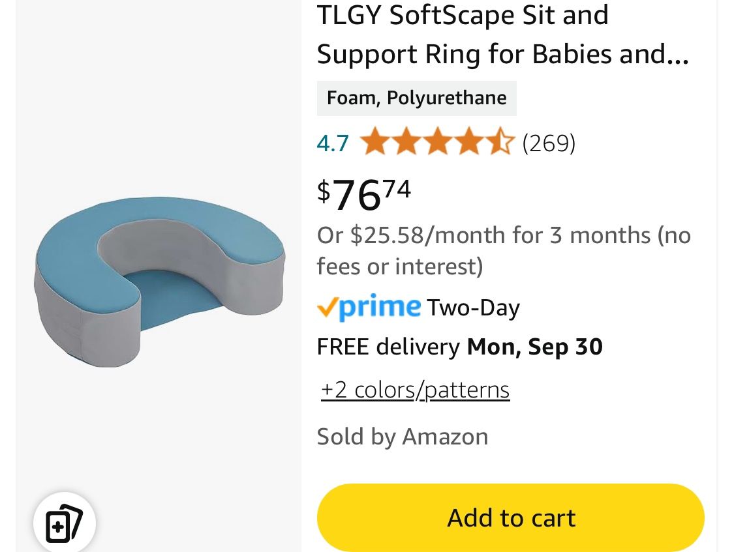
Task: Click the fourth orange rating star
Action: 468,142
